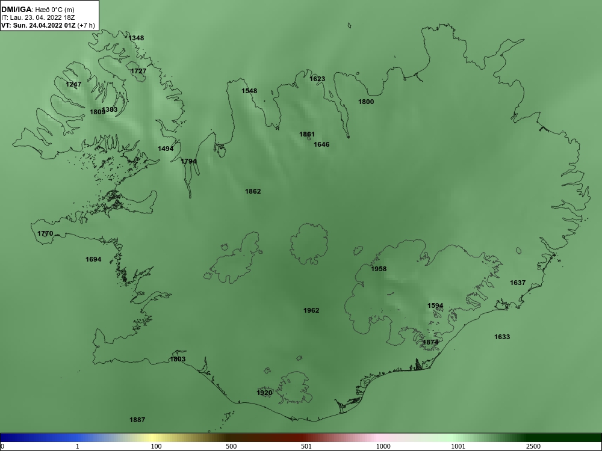This screenshot has width=602, height=451.
Task: Click the 1694 value over the bay
Action: point(93,260)
